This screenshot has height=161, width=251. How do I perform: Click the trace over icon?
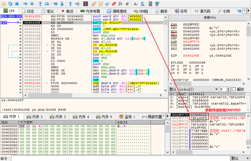pos(62,3)
